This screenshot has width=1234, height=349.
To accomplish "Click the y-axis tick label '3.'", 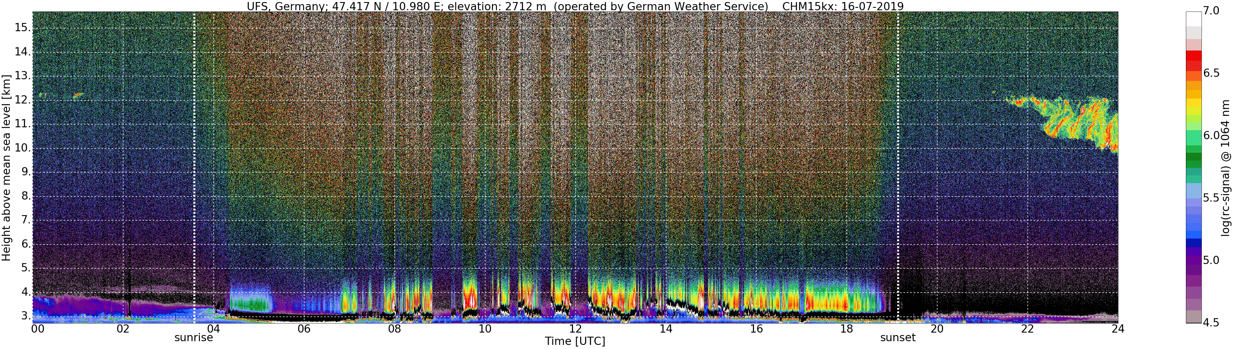I will click(x=26, y=316).
